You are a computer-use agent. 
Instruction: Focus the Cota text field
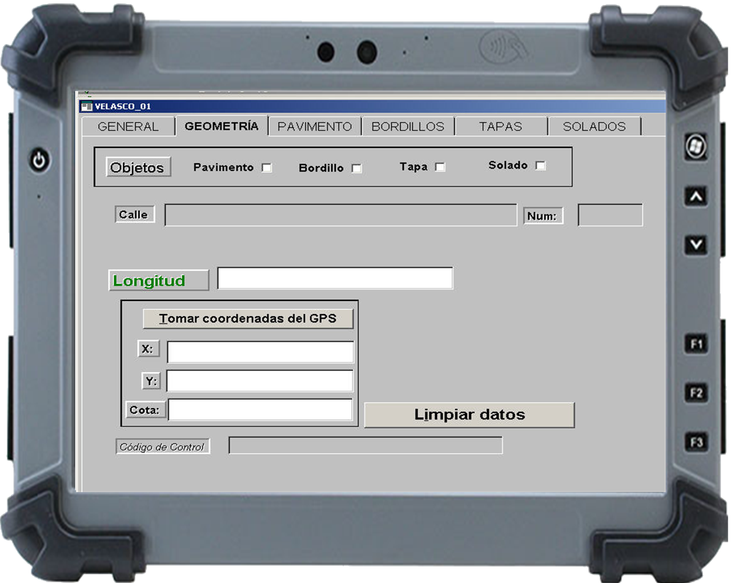[x=260, y=410]
